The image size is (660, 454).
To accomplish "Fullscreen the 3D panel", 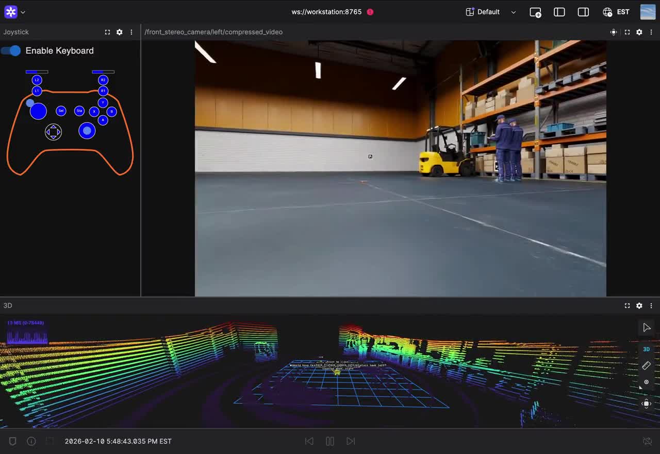I will click(x=627, y=306).
